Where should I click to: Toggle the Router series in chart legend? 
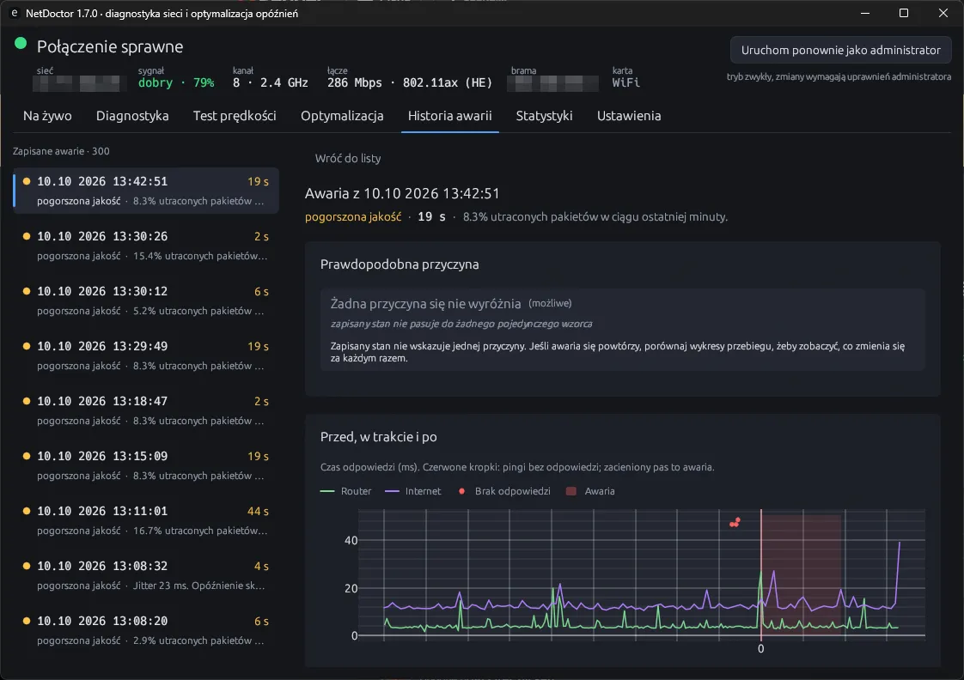(x=346, y=491)
